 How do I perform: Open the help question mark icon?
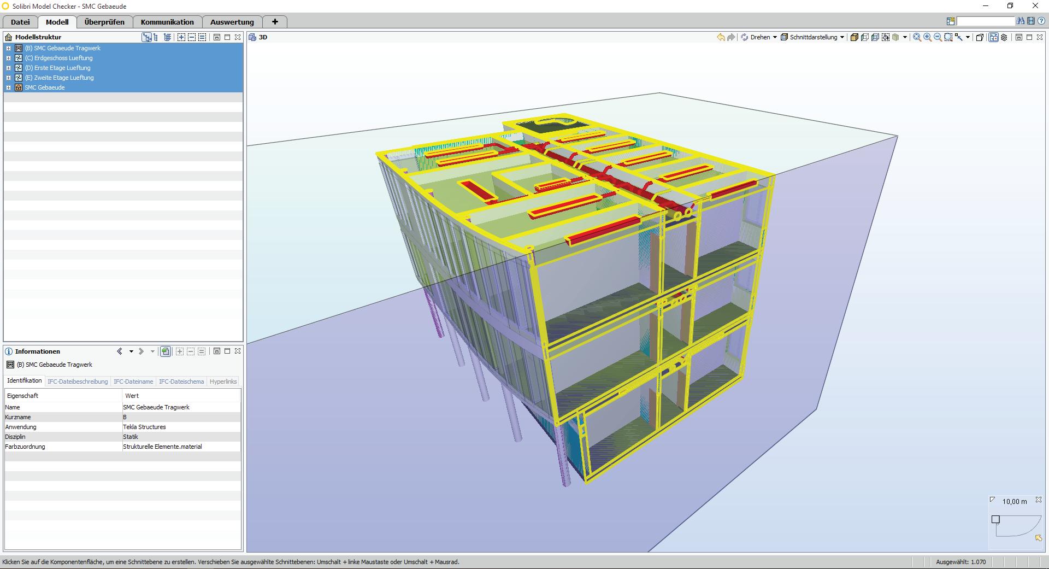click(x=1041, y=21)
